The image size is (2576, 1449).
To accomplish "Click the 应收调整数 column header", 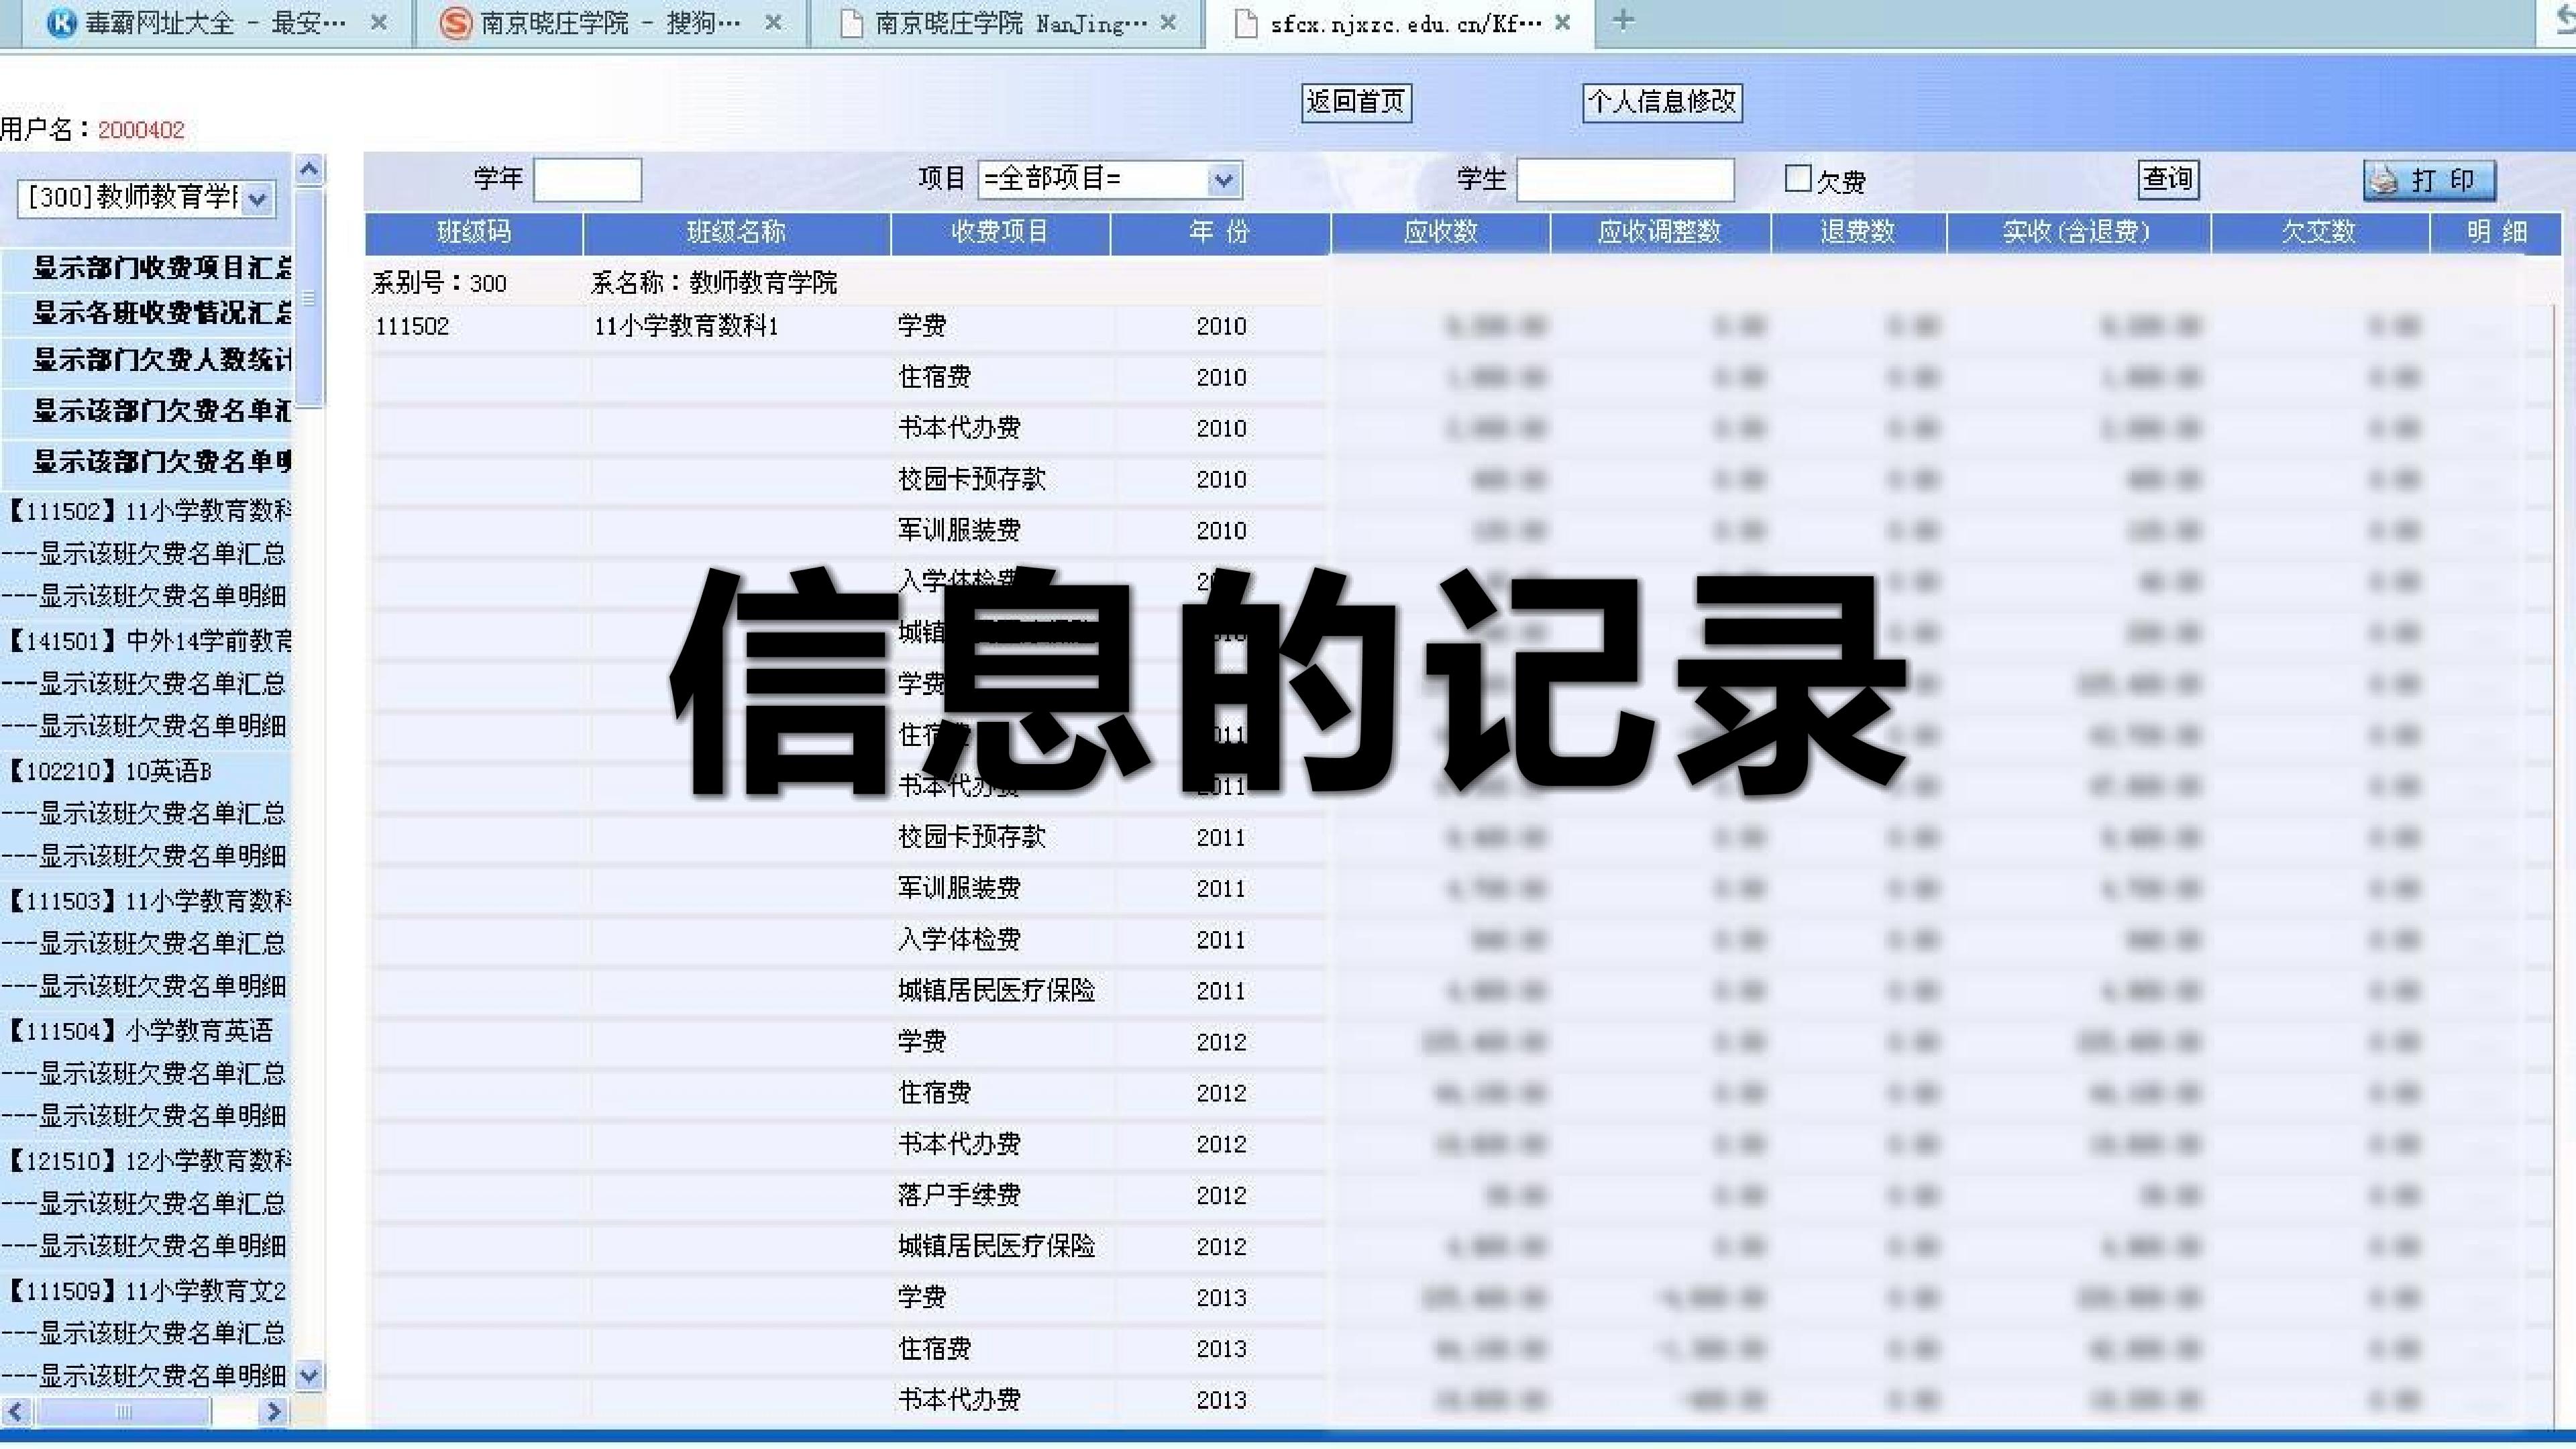I will pos(1660,233).
